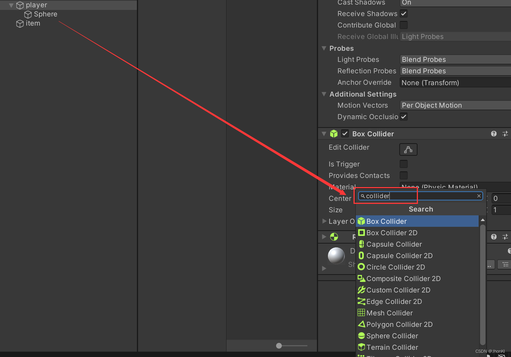Choose Composite Collider 2D component

click(x=417, y=279)
